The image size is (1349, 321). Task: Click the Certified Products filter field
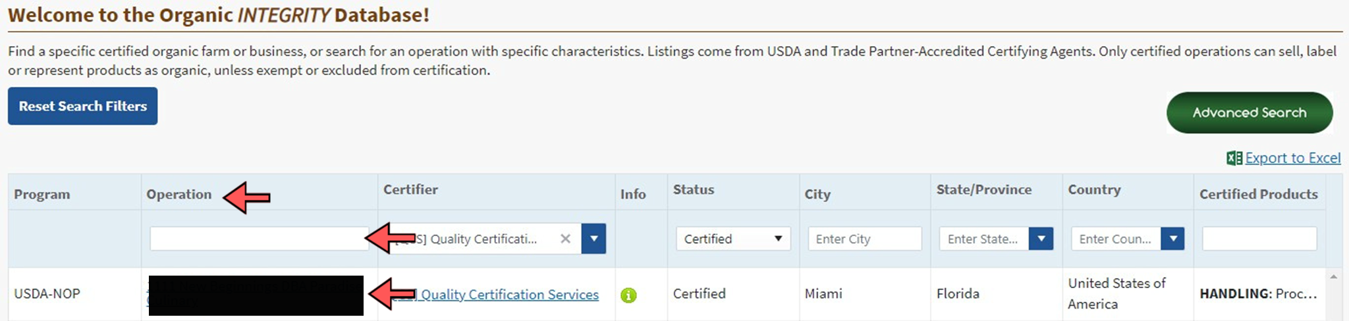[x=1259, y=239]
